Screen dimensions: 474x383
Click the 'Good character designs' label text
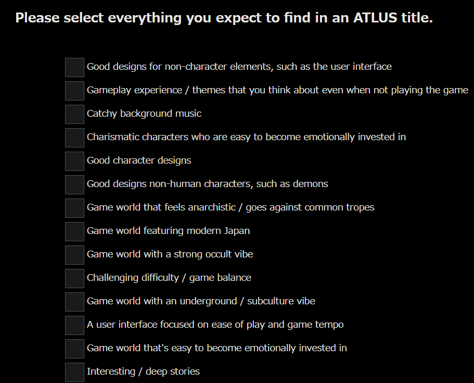point(139,160)
